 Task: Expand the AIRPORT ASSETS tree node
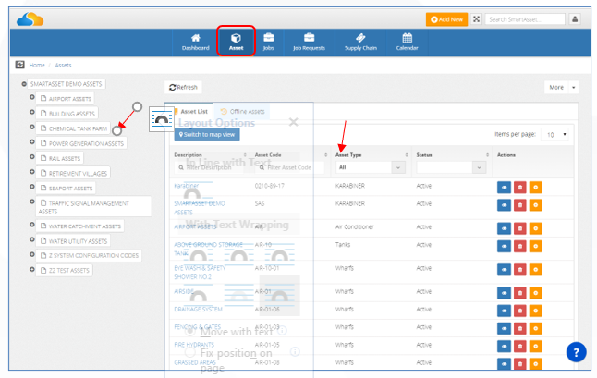click(32, 97)
